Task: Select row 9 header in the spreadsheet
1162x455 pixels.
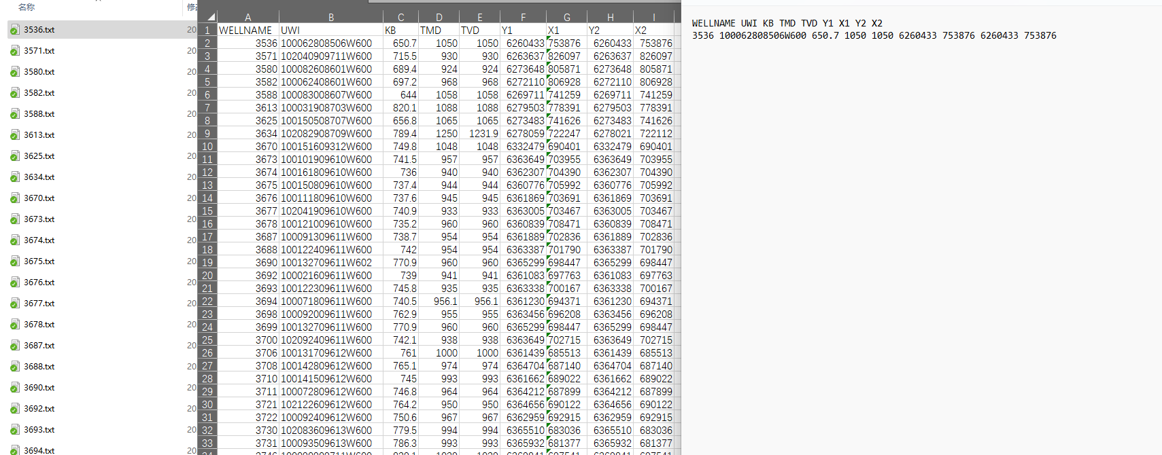Action: [207, 134]
